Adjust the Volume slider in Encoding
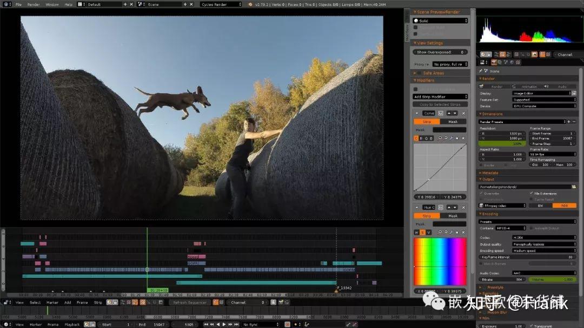 point(553,279)
